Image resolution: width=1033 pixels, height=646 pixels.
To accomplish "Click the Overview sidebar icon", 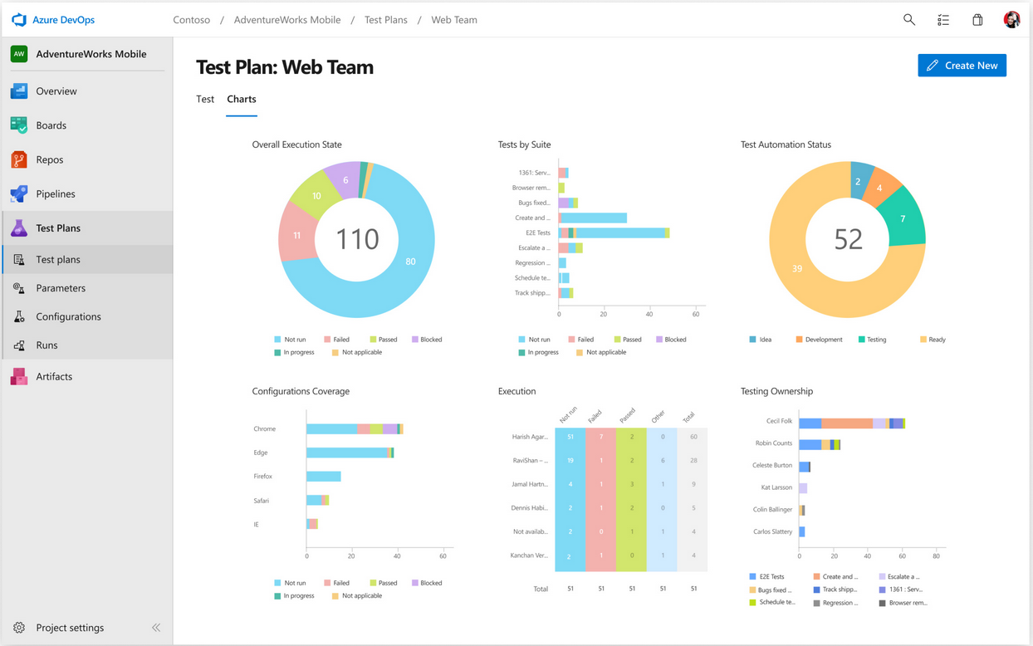I will 18,91.
